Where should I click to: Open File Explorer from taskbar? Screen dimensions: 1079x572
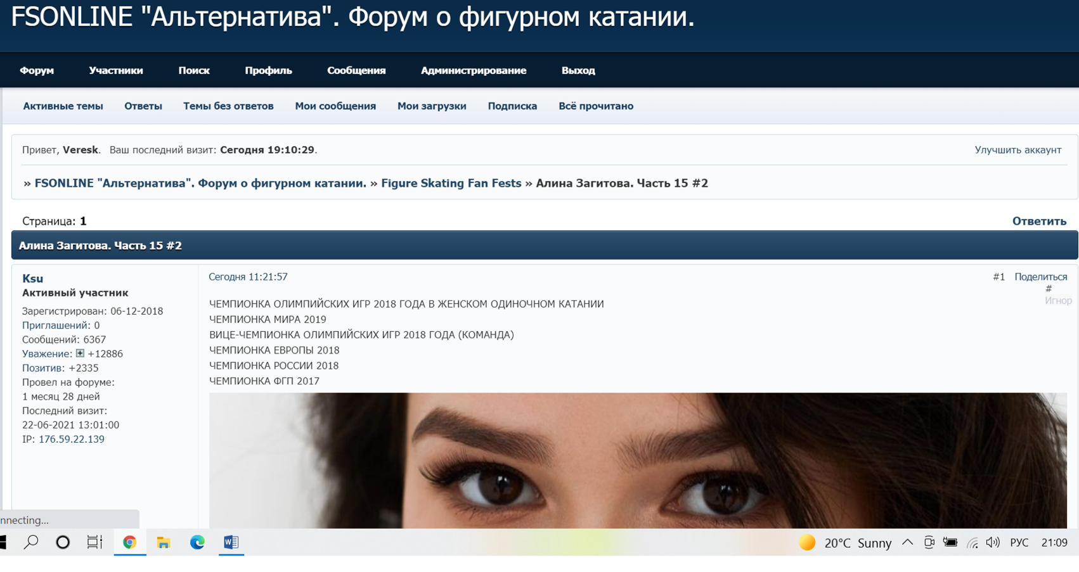164,542
